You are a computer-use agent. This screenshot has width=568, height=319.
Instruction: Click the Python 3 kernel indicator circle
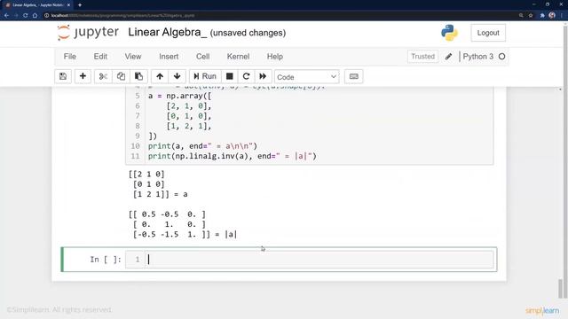click(501, 57)
